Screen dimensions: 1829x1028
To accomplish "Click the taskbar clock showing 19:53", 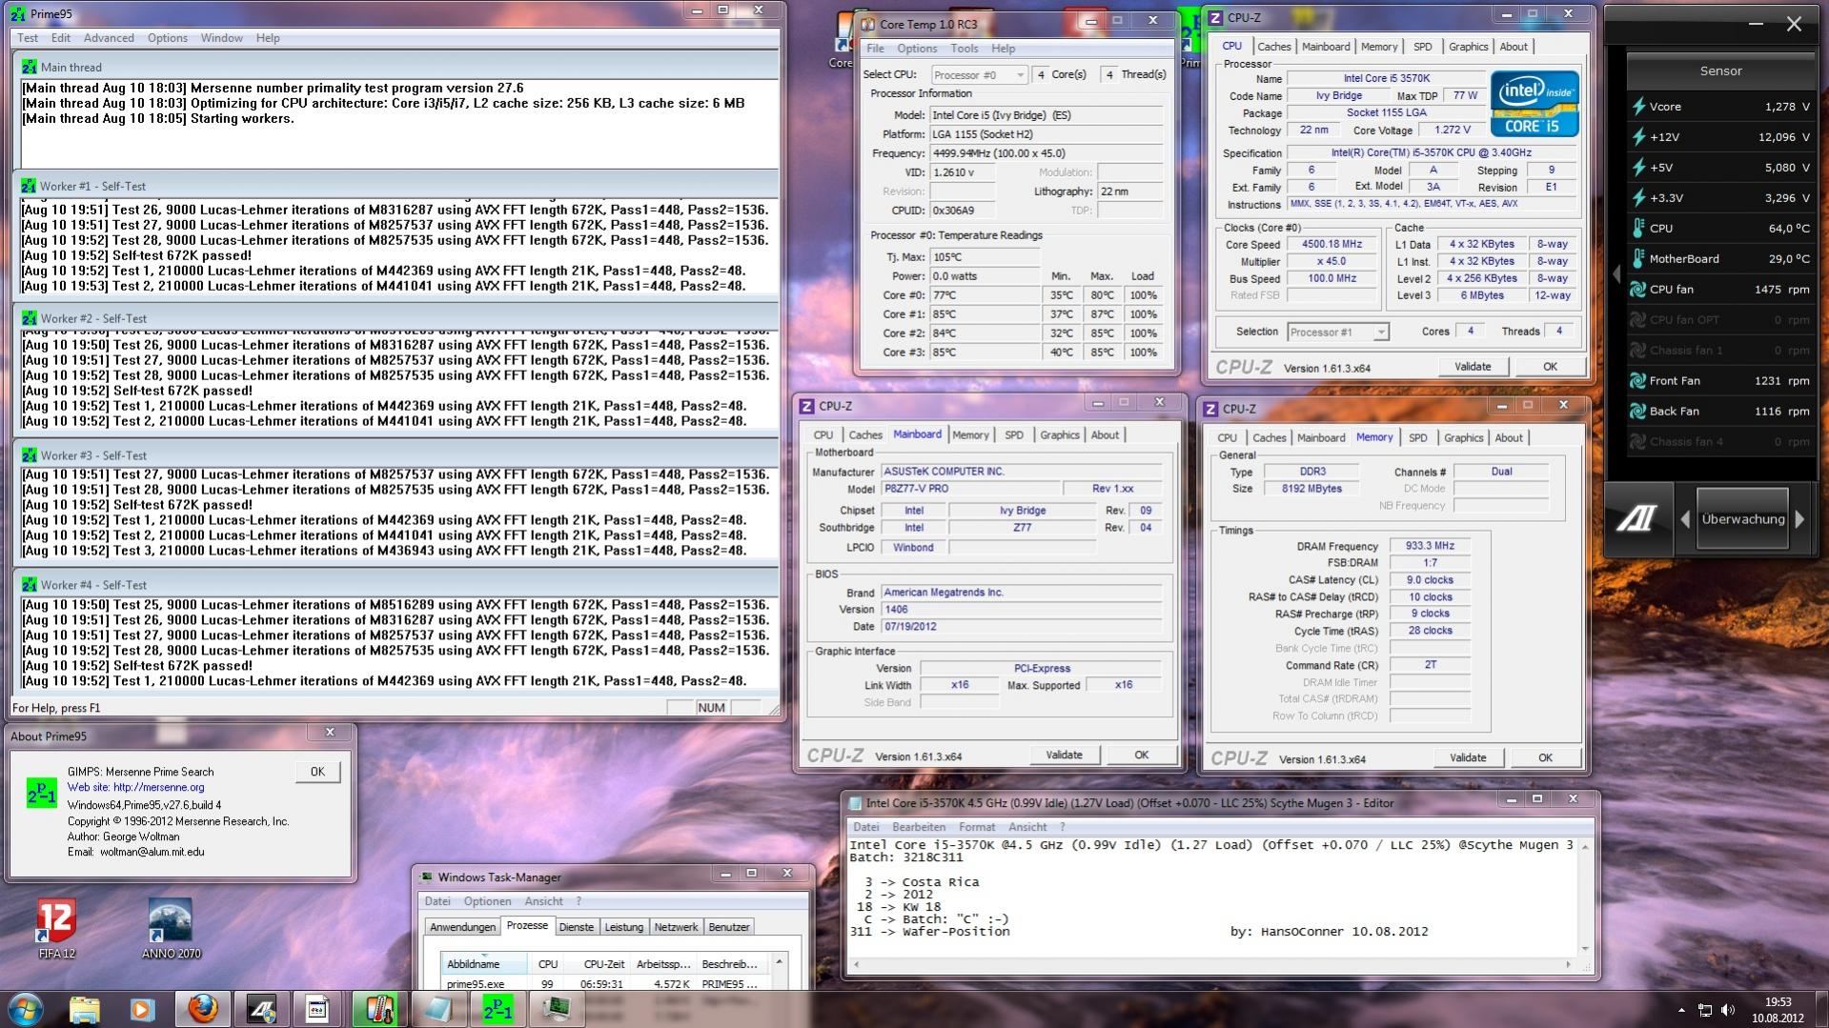I will 1778,1010.
